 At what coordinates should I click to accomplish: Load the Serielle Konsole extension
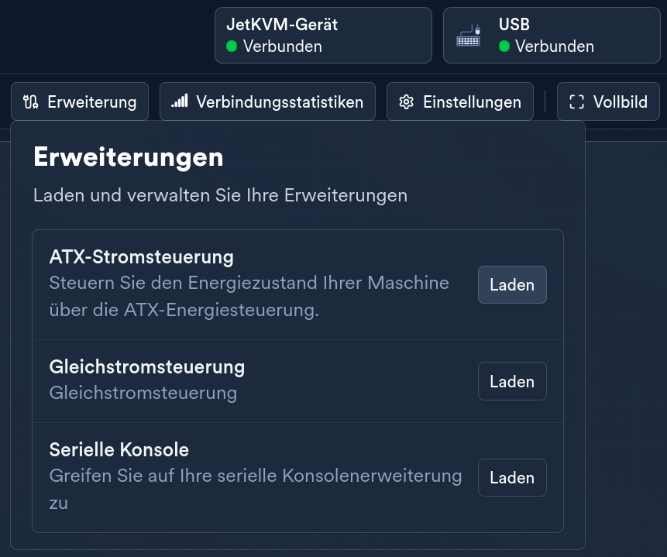point(512,477)
